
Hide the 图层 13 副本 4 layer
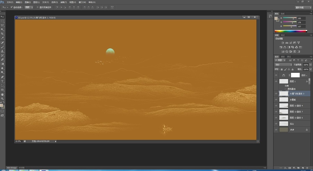click(276, 105)
